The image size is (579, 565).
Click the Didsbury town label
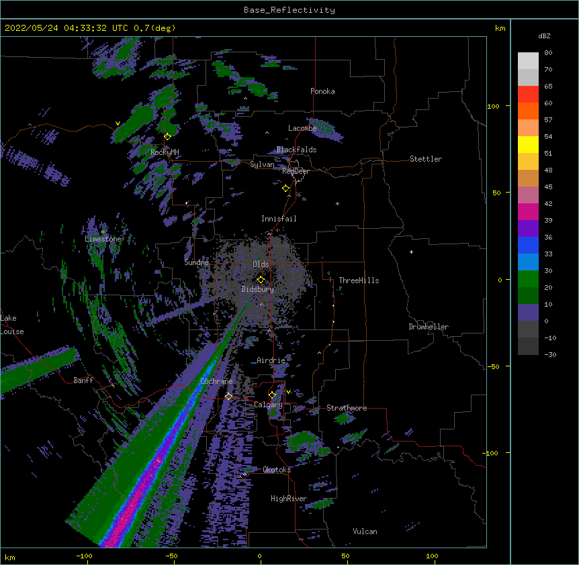point(257,289)
